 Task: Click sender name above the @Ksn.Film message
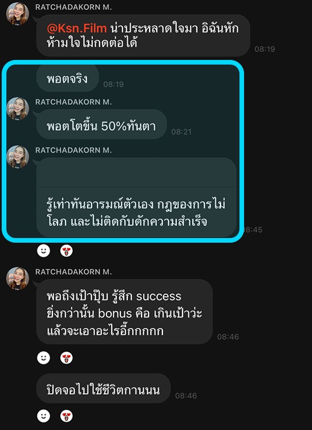pos(74,7)
